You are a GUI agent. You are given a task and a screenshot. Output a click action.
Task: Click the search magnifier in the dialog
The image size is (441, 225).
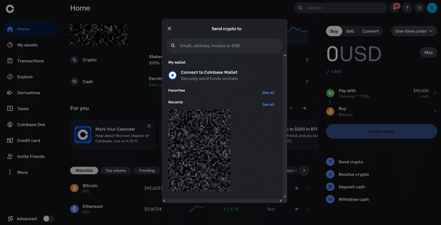[173, 46]
